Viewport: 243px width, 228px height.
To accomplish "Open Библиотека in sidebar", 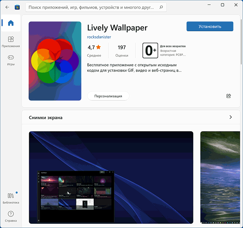I will (x=11, y=198).
